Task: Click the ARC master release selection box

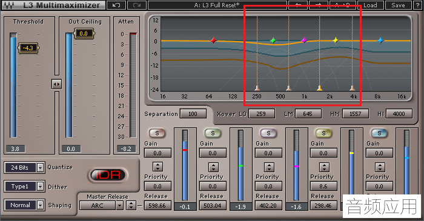Action: pyautogui.click(x=98, y=206)
